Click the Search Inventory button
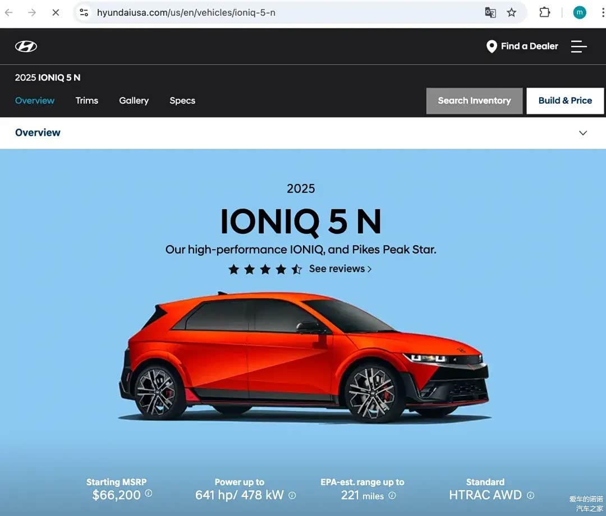Image resolution: width=606 pixels, height=516 pixels. point(474,101)
